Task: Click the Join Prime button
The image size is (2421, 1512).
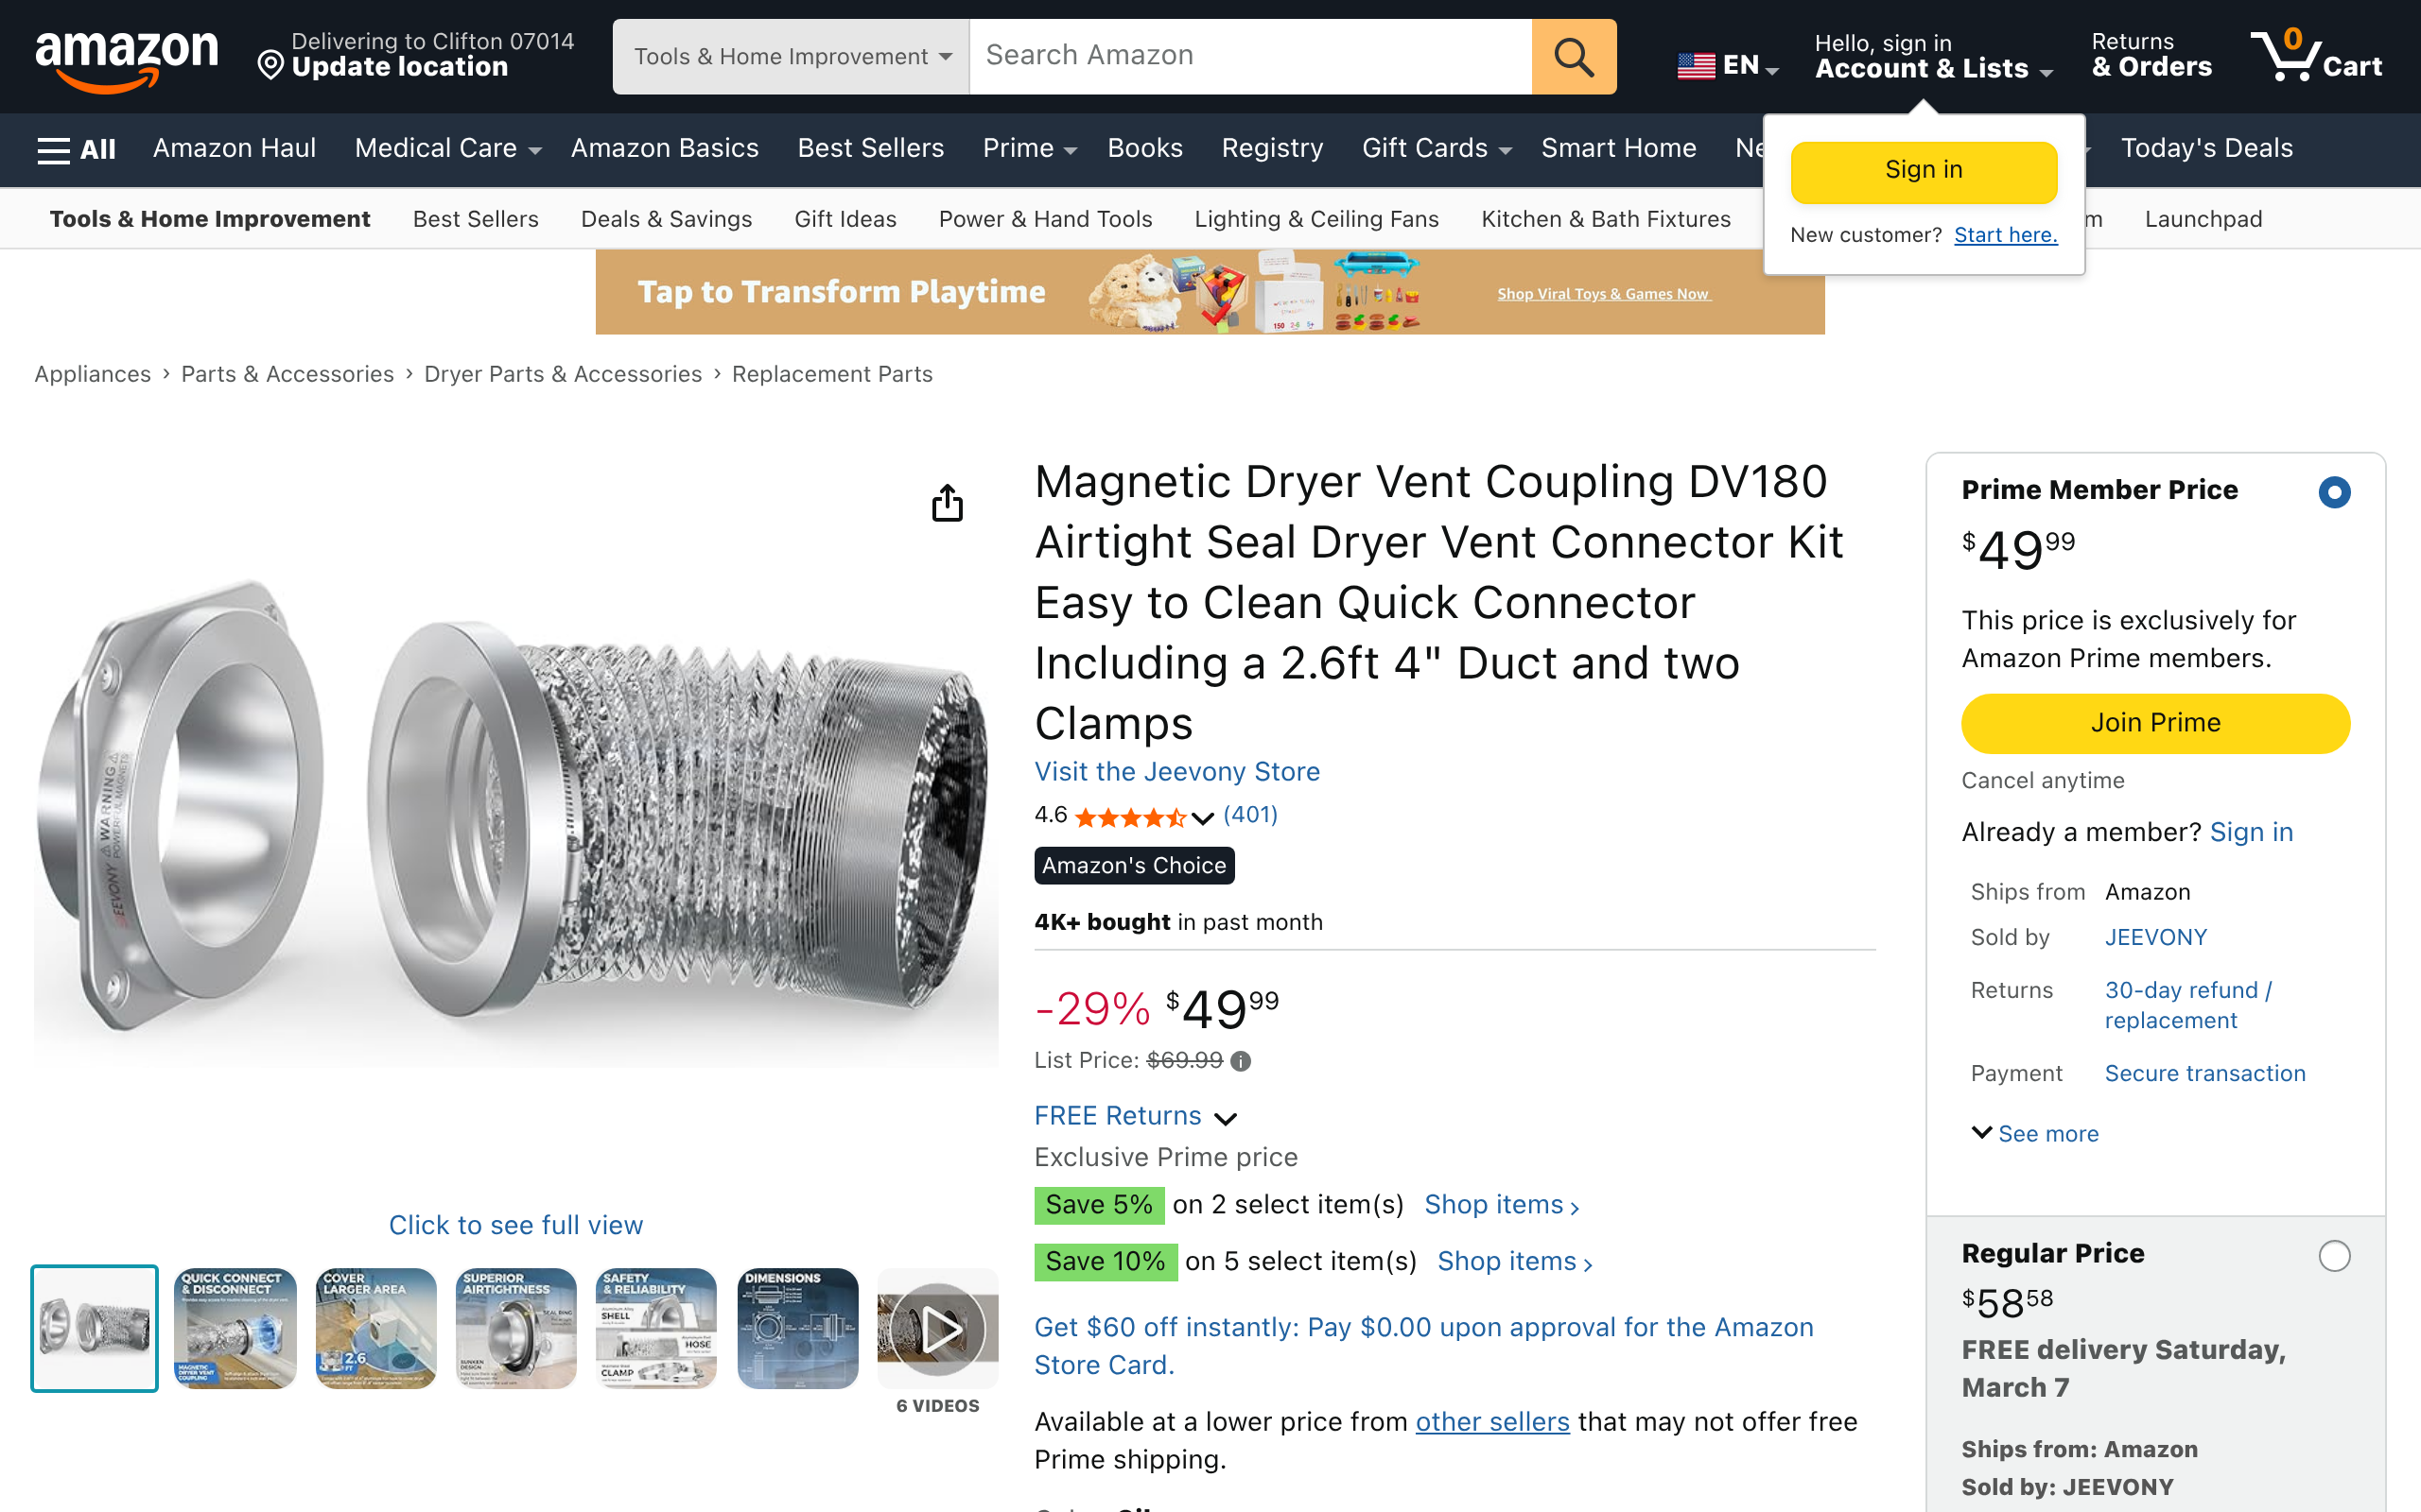Action: tap(2155, 723)
